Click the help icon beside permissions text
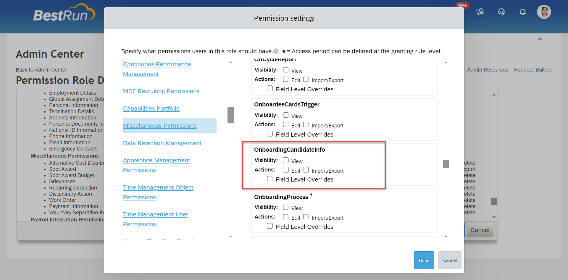 click(x=276, y=51)
